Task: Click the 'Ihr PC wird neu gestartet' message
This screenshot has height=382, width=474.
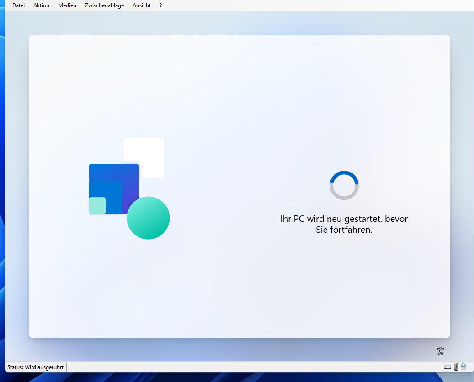Action: click(344, 224)
